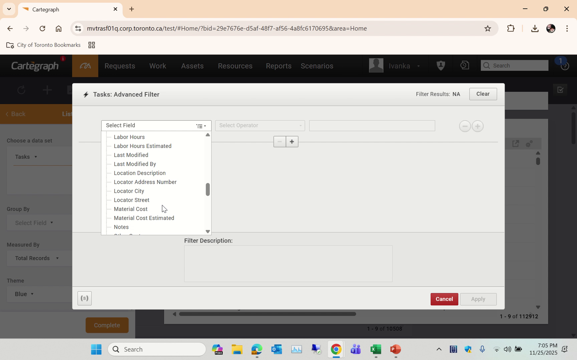
Task: Open the Tasks data set dropdown
Action: pos(25,156)
